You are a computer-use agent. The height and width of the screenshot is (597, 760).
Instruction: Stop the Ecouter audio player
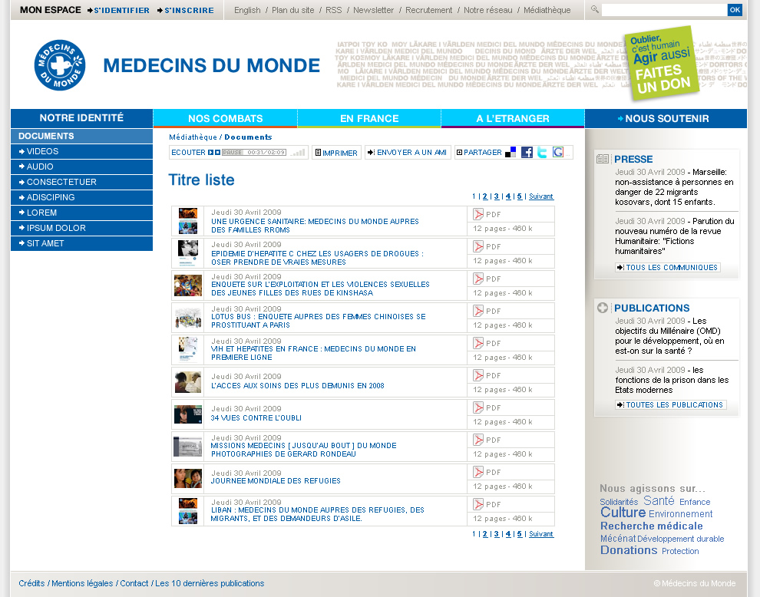217,152
